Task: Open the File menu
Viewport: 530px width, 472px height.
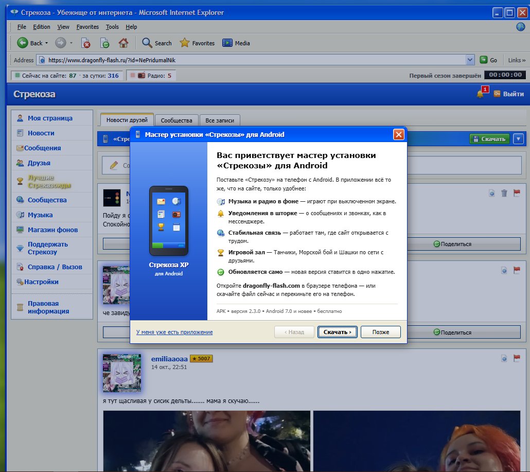Action: 22,27
